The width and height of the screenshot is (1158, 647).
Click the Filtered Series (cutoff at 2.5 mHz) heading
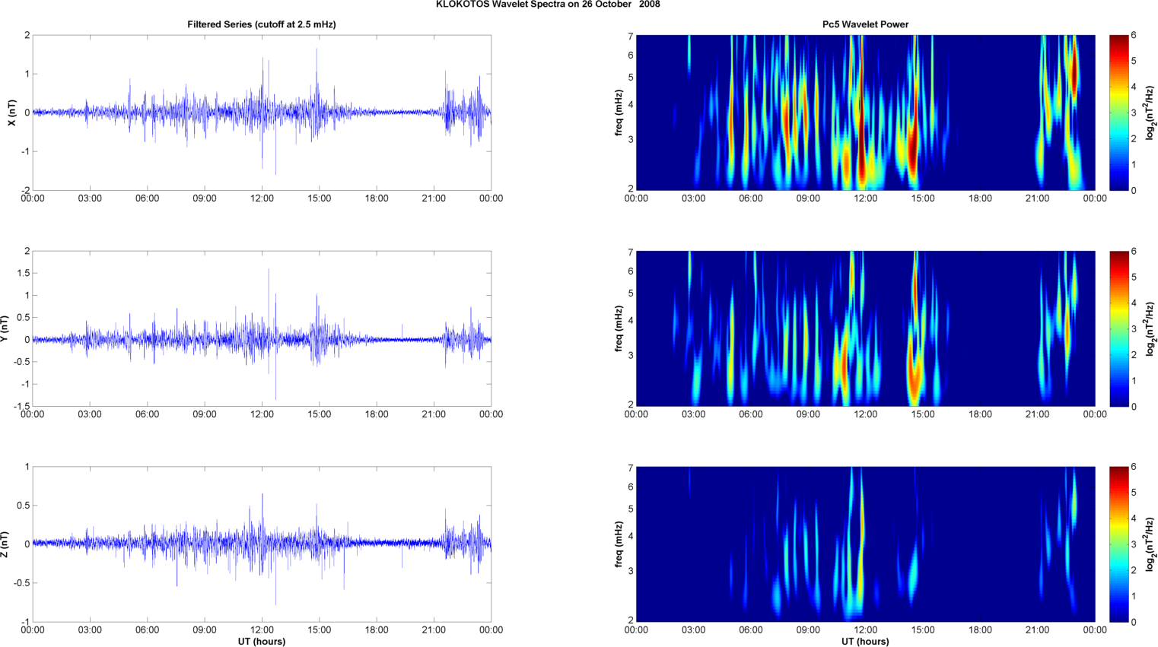[x=262, y=24]
